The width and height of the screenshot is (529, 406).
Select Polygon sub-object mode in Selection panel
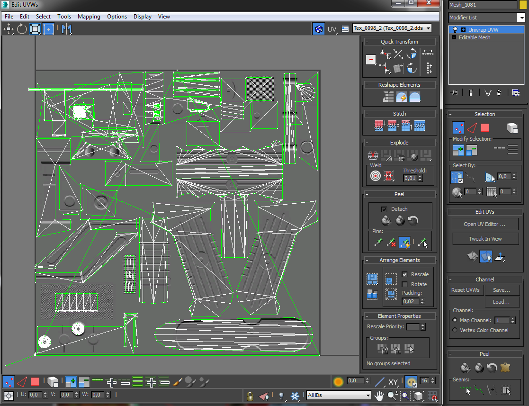coord(484,127)
